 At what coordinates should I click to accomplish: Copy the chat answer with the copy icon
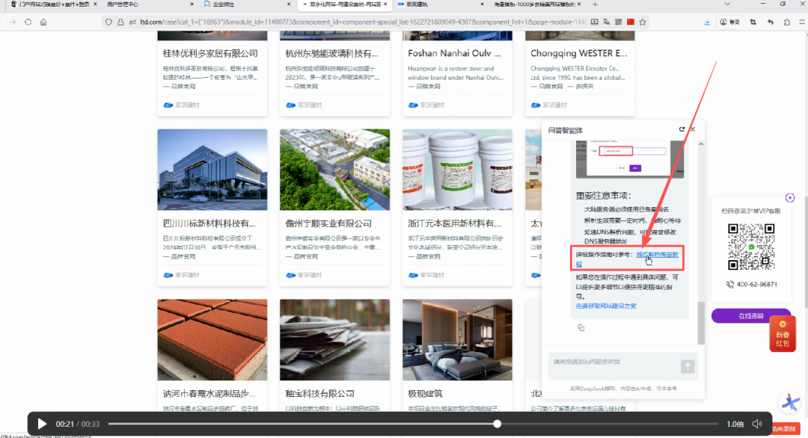[x=581, y=328]
